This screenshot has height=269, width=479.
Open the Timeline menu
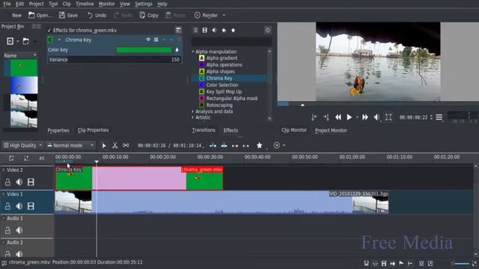pos(85,4)
